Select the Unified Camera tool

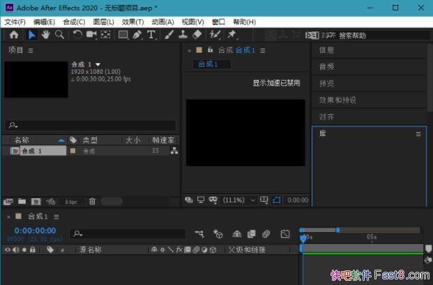91,35
